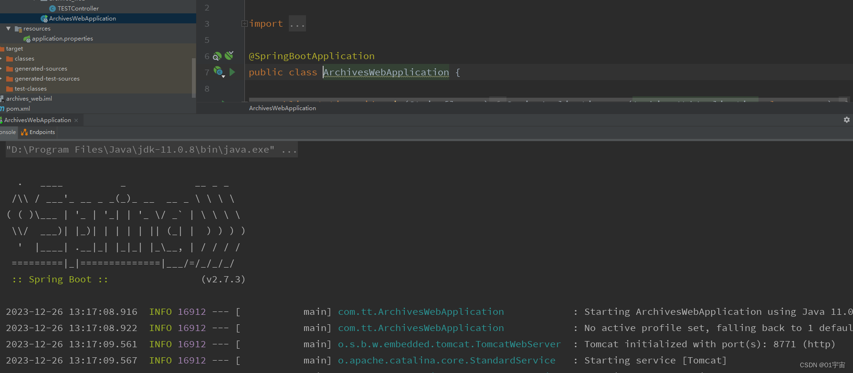Click the public keyword on line 7
This screenshot has width=853, height=373.
[266, 73]
